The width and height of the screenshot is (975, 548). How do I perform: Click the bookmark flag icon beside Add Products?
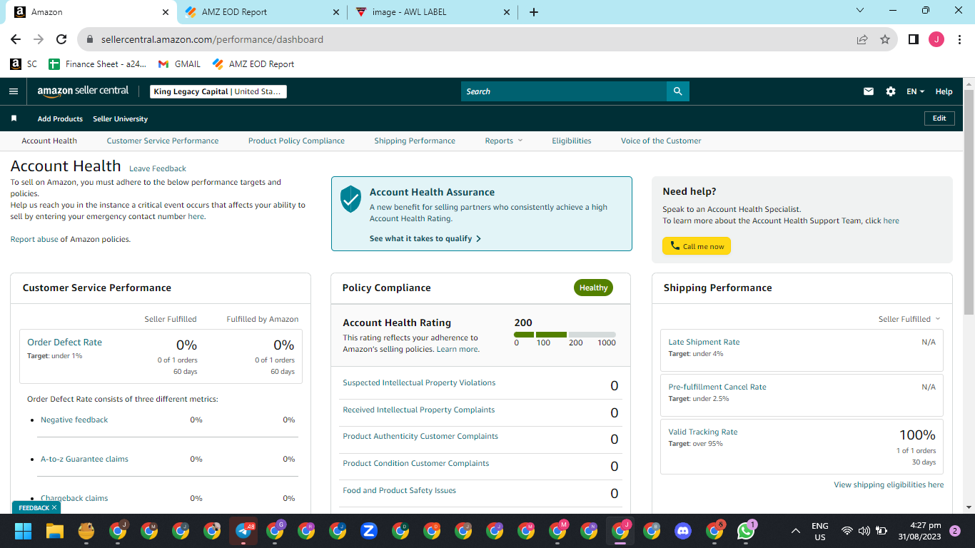pos(14,118)
